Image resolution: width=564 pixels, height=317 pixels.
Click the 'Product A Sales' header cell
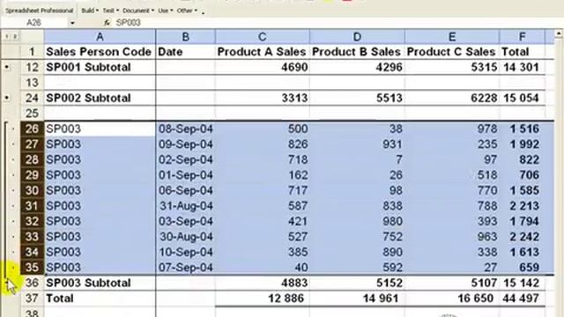[x=263, y=52]
